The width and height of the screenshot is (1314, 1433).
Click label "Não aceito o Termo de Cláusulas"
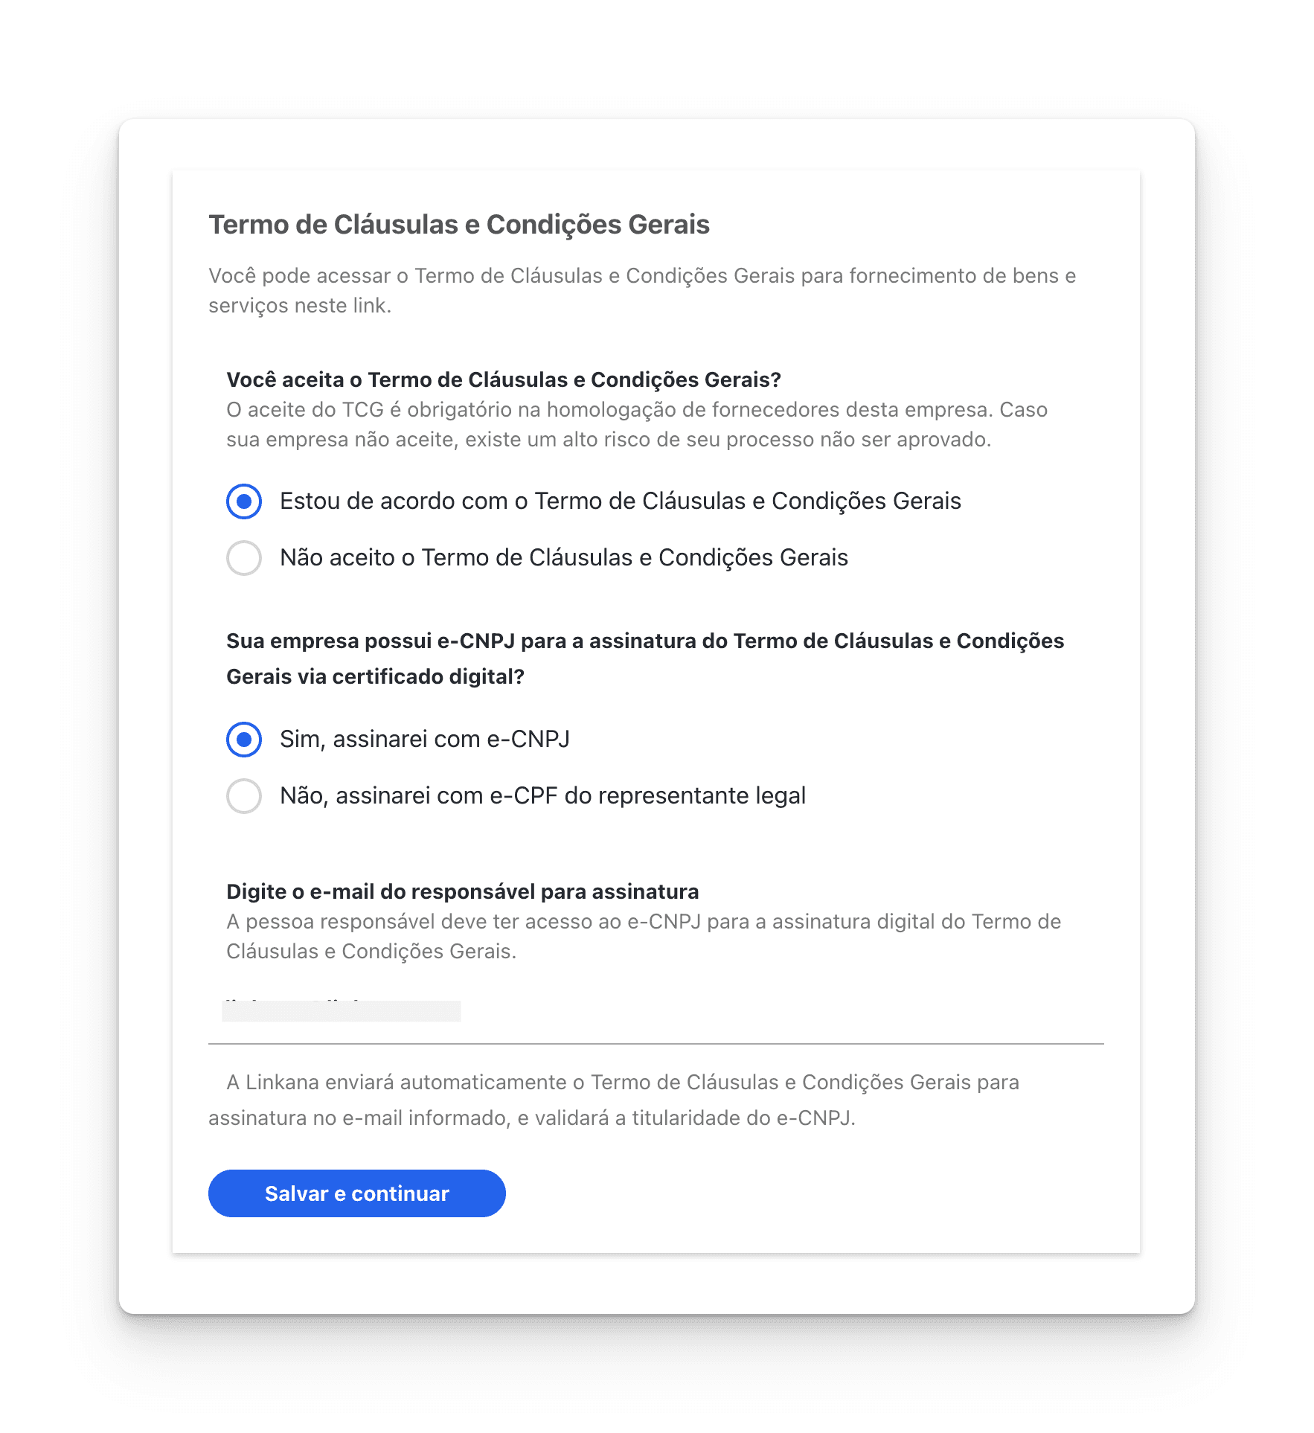tap(564, 557)
